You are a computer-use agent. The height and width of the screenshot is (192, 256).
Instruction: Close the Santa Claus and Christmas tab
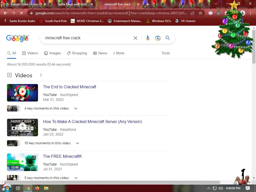click(x=92, y=4)
